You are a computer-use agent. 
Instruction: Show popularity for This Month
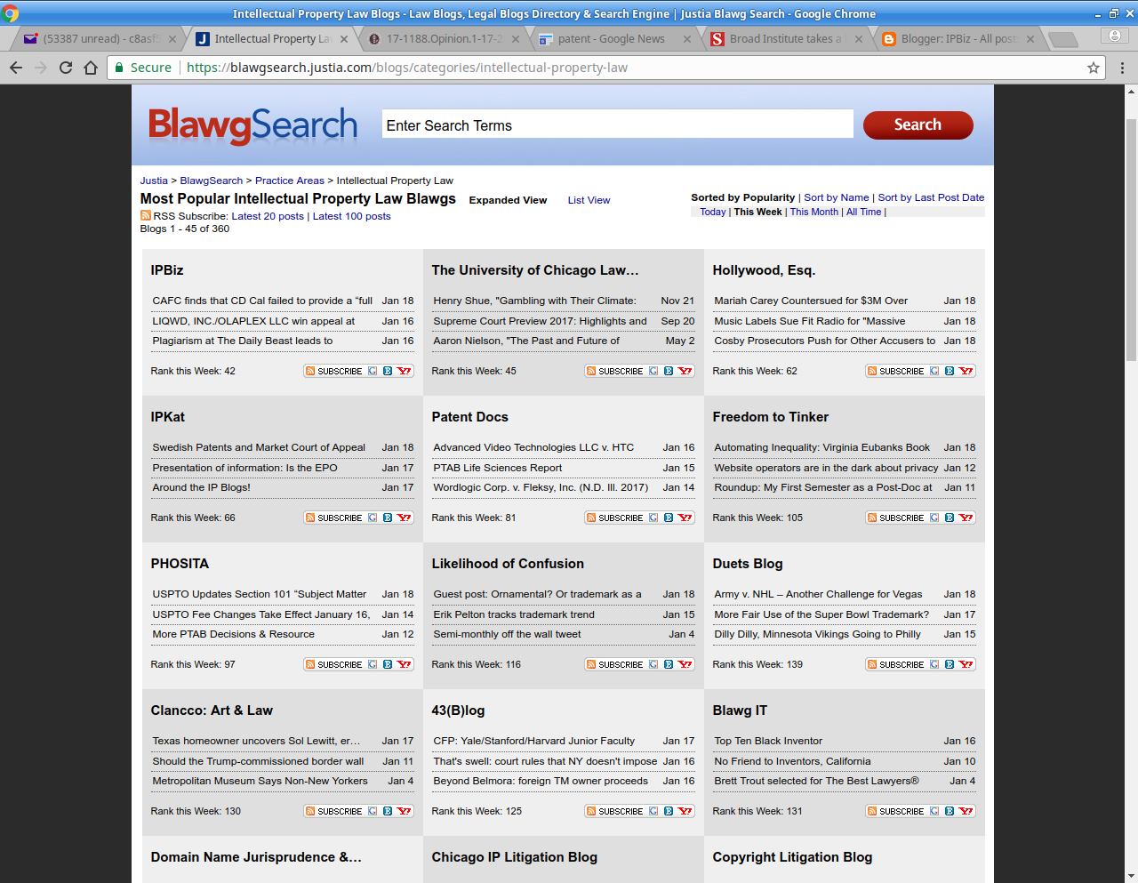(814, 212)
